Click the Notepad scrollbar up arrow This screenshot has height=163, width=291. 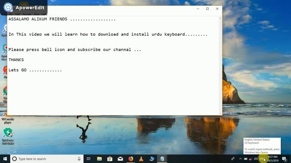coord(220,18)
